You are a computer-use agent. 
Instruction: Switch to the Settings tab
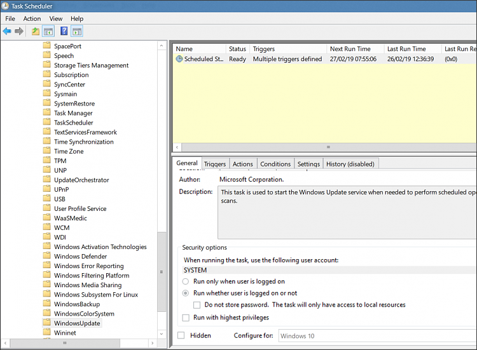pos(308,164)
